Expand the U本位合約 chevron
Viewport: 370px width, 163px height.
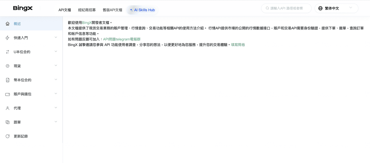[x=56, y=51]
